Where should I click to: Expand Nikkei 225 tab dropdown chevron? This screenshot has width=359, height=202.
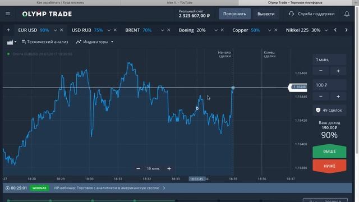tap(326, 30)
